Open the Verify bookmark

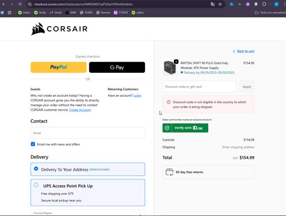[40, 12]
